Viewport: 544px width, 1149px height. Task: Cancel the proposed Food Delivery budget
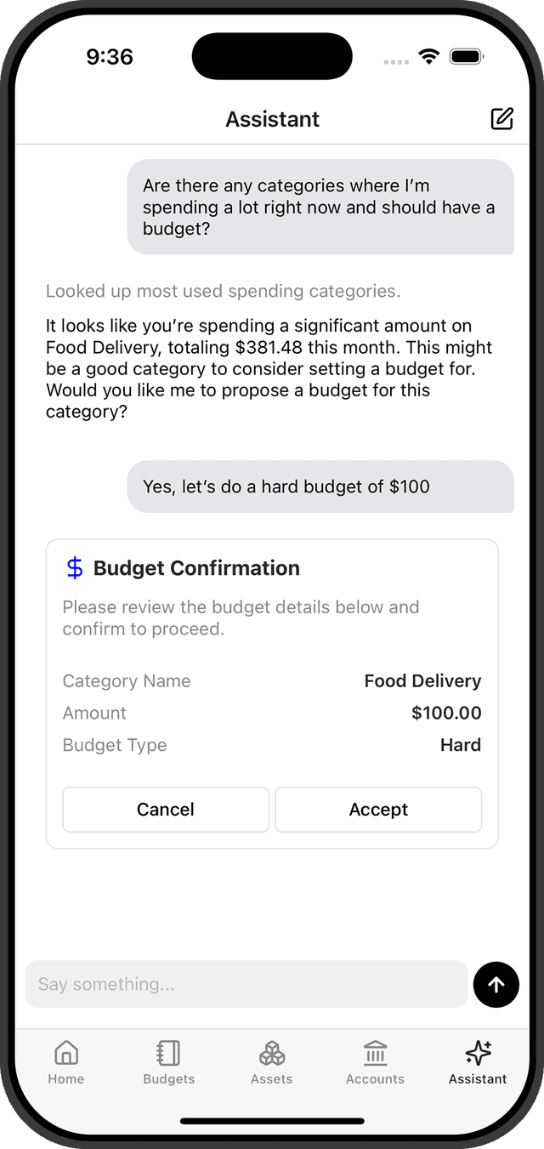point(165,809)
